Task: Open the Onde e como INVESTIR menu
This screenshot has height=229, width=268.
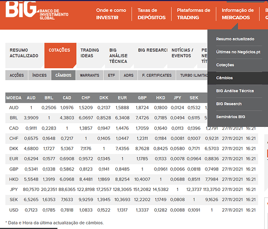Action: (x=111, y=14)
